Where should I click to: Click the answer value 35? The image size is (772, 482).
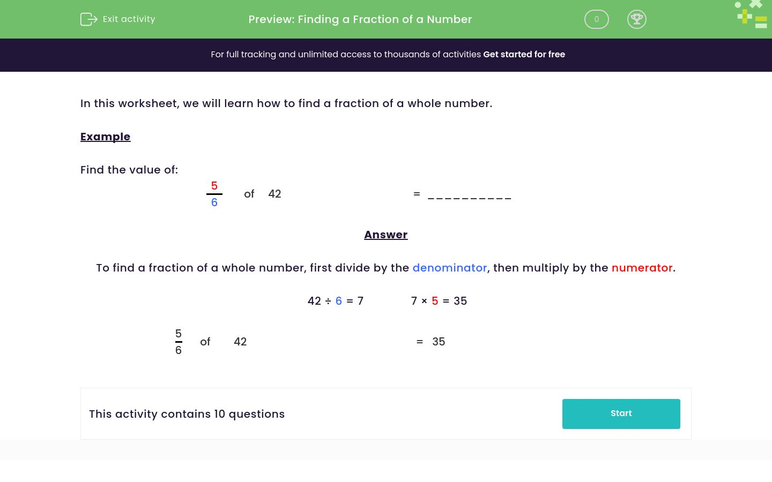pyautogui.click(x=439, y=342)
